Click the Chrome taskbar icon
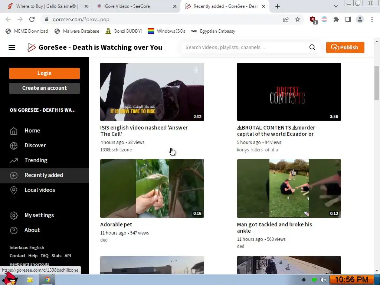Image resolution: width=380 pixels, height=285 pixels. click(x=47, y=280)
